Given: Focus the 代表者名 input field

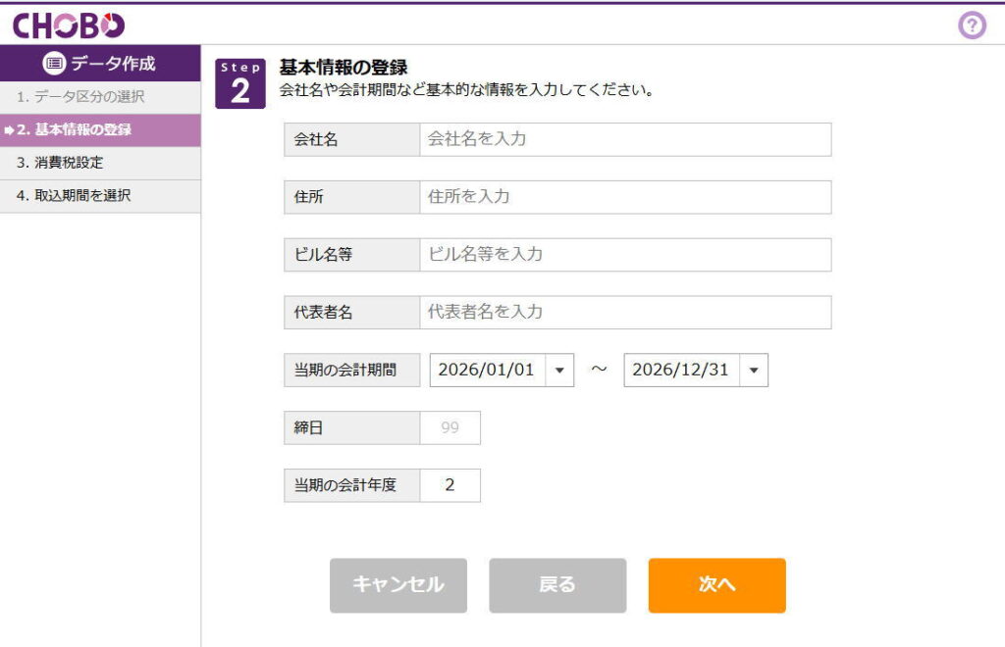Looking at the screenshot, I should pos(624,313).
